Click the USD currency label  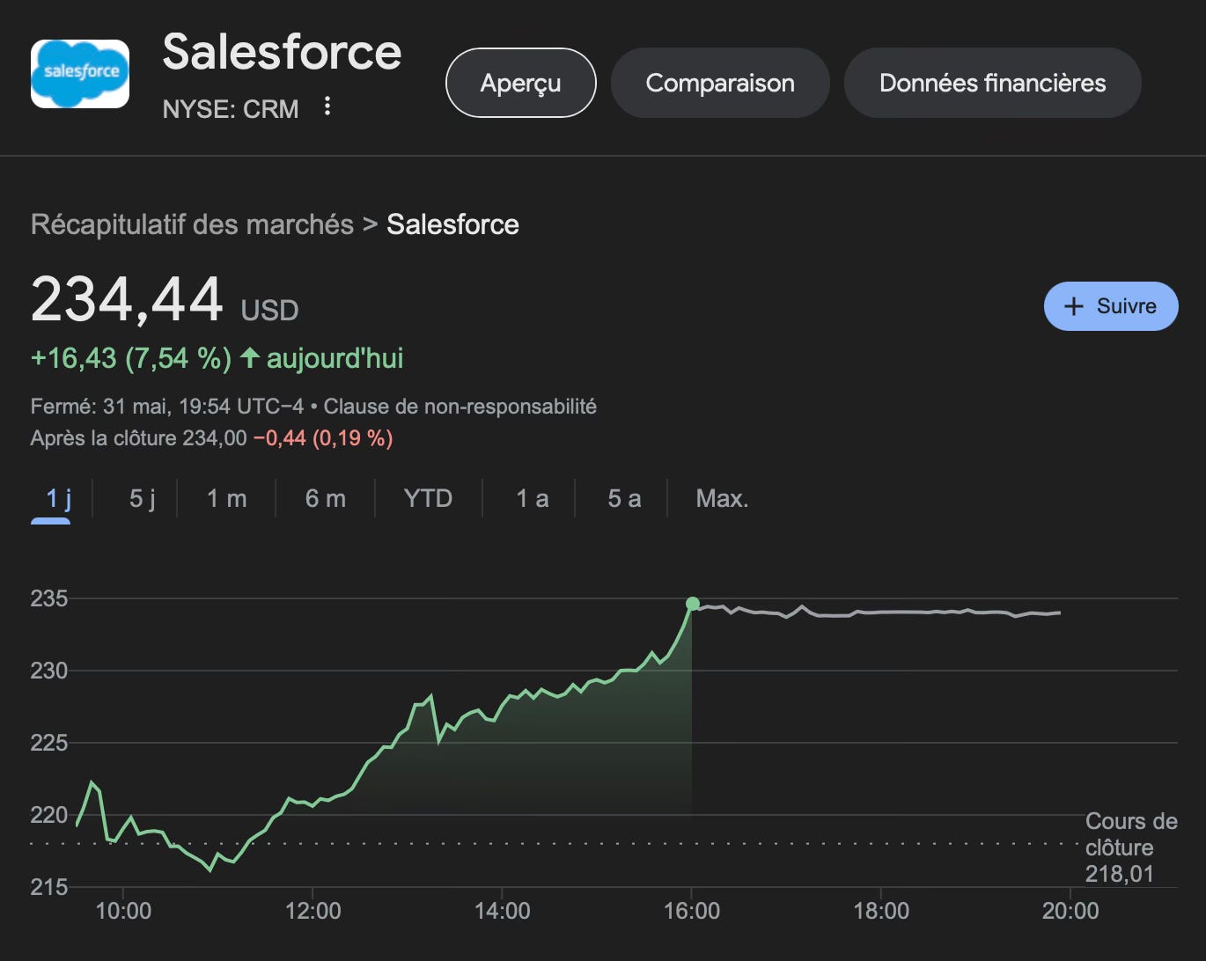[270, 311]
